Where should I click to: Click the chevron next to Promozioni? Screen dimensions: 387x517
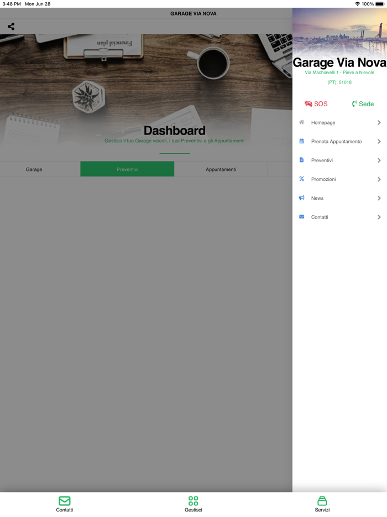click(x=379, y=179)
